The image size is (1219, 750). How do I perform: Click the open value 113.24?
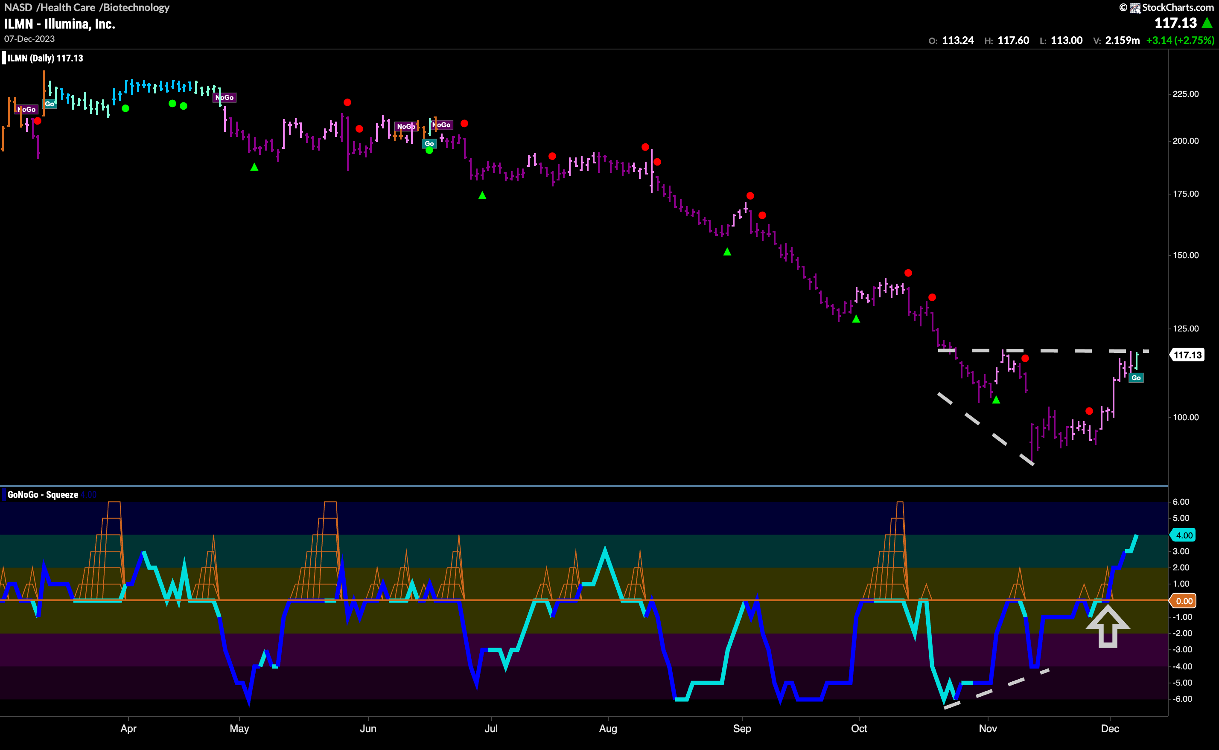(957, 40)
